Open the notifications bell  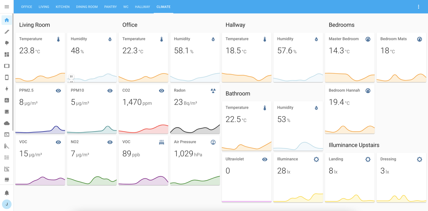(7, 193)
